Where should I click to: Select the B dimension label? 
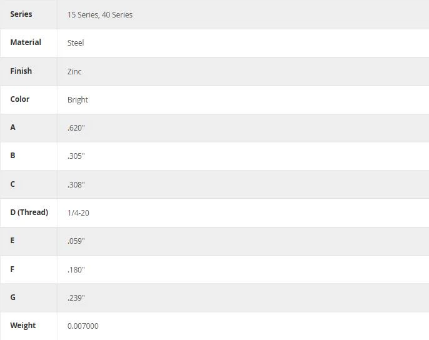(x=13, y=156)
